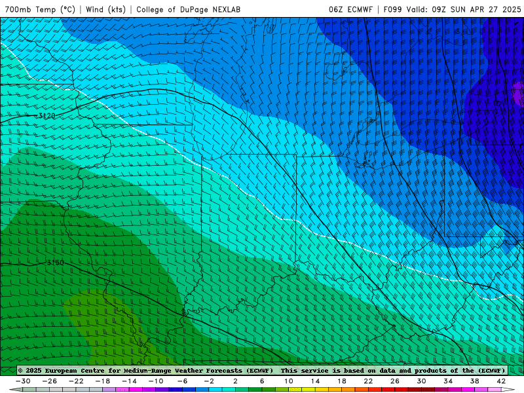Click the -2 colorbar tick label

(x=209, y=381)
